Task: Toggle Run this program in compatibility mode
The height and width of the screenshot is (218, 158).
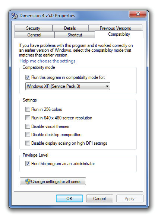Action: click(28, 77)
